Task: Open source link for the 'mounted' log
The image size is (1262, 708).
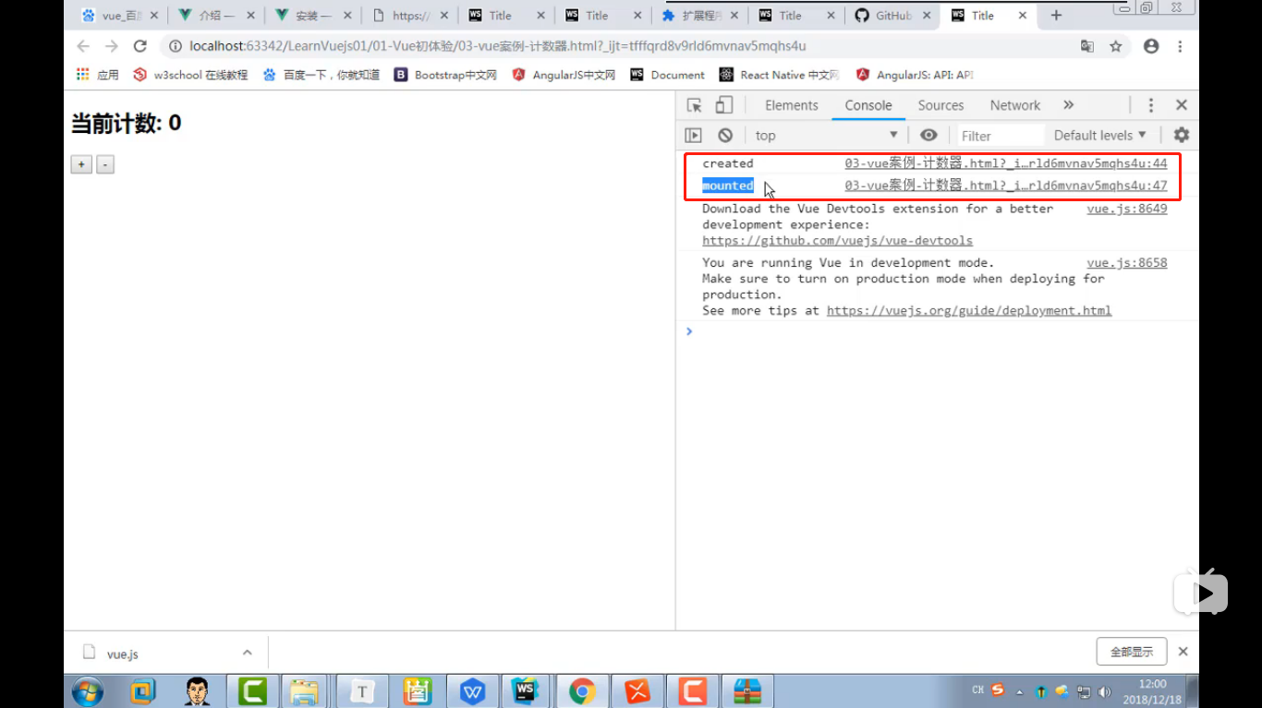Action: pos(1006,186)
